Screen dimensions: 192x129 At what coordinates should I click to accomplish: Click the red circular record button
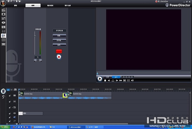[59, 56]
